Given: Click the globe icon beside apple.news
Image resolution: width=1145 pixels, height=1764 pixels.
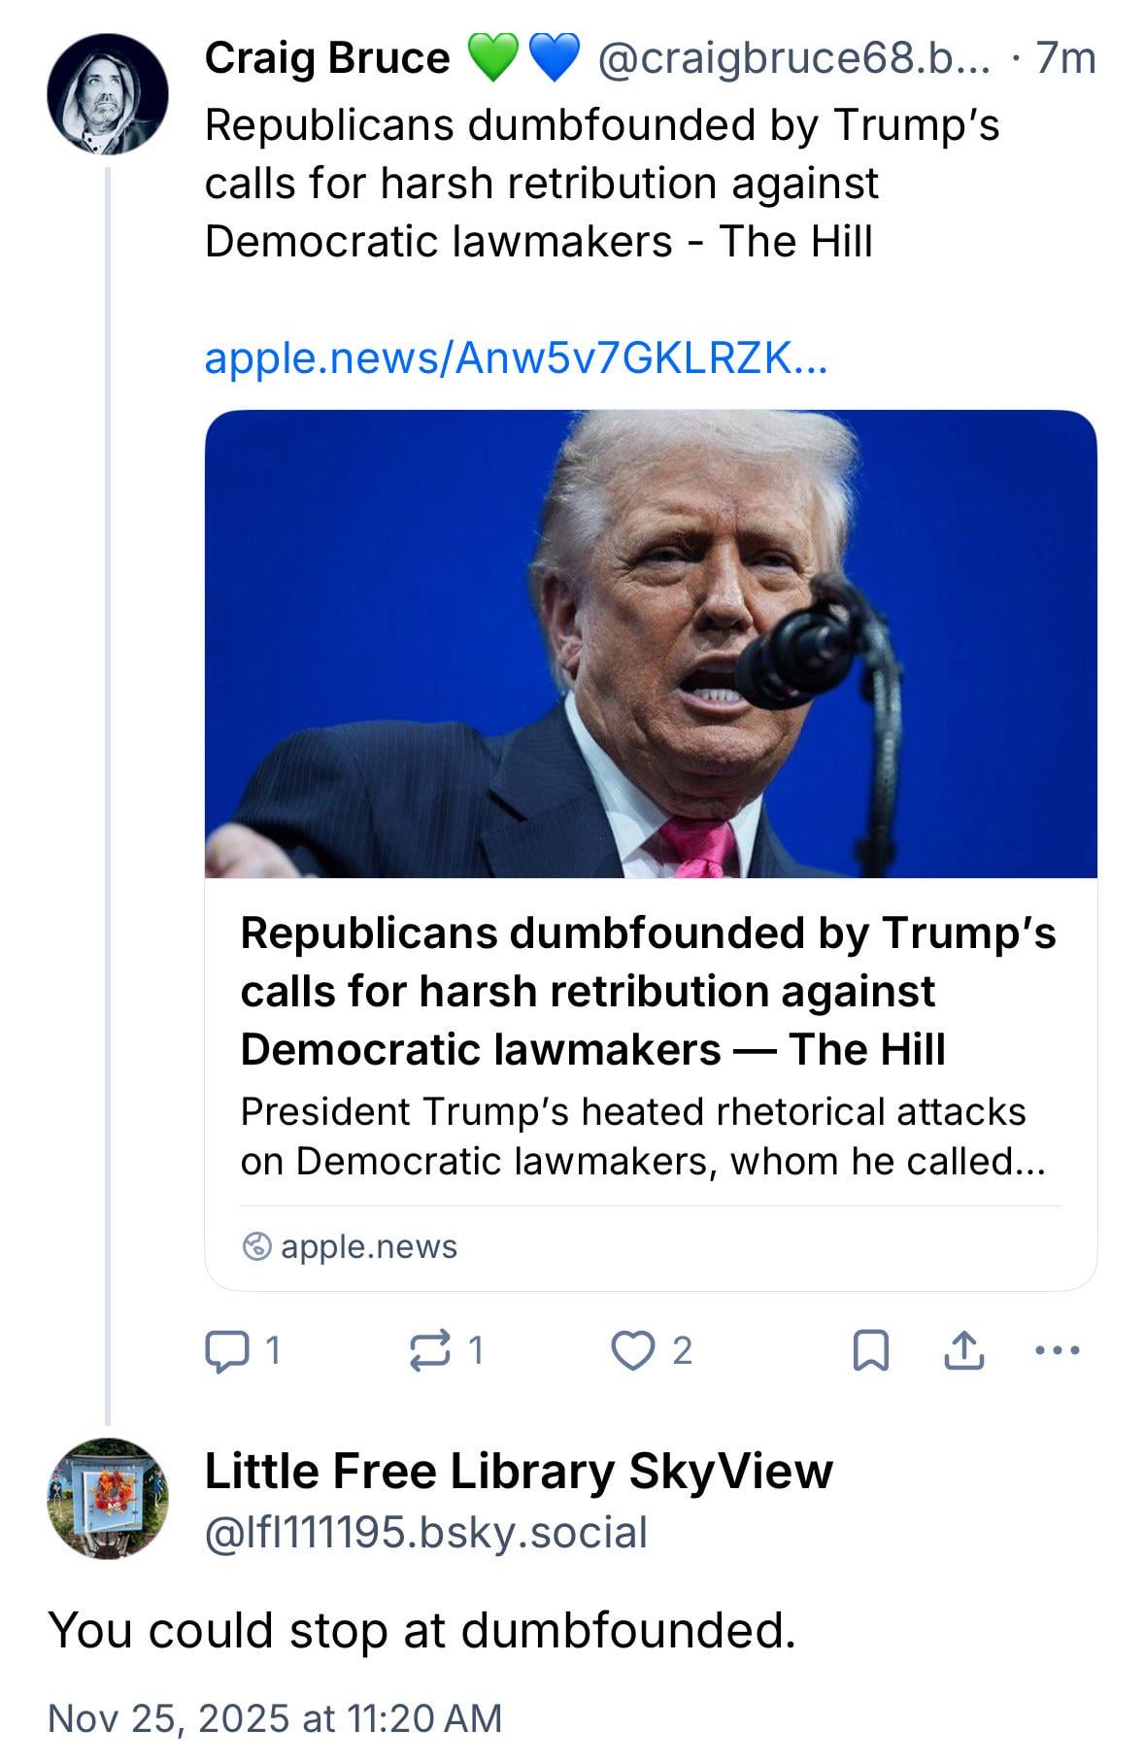Looking at the screenshot, I should (256, 1246).
